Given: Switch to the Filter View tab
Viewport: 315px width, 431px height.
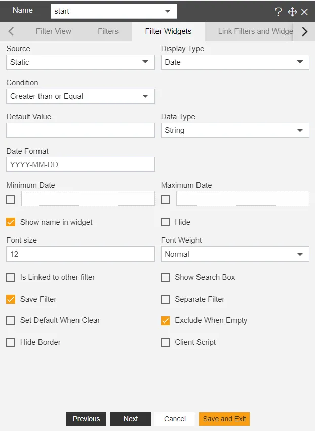Looking at the screenshot, I should click(54, 31).
